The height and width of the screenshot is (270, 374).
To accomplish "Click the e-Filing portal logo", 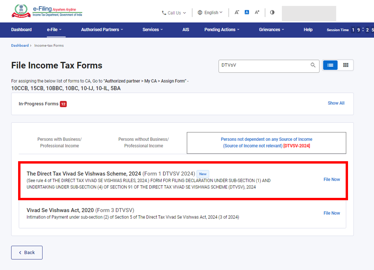I will pyautogui.click(x=47, y=12).
